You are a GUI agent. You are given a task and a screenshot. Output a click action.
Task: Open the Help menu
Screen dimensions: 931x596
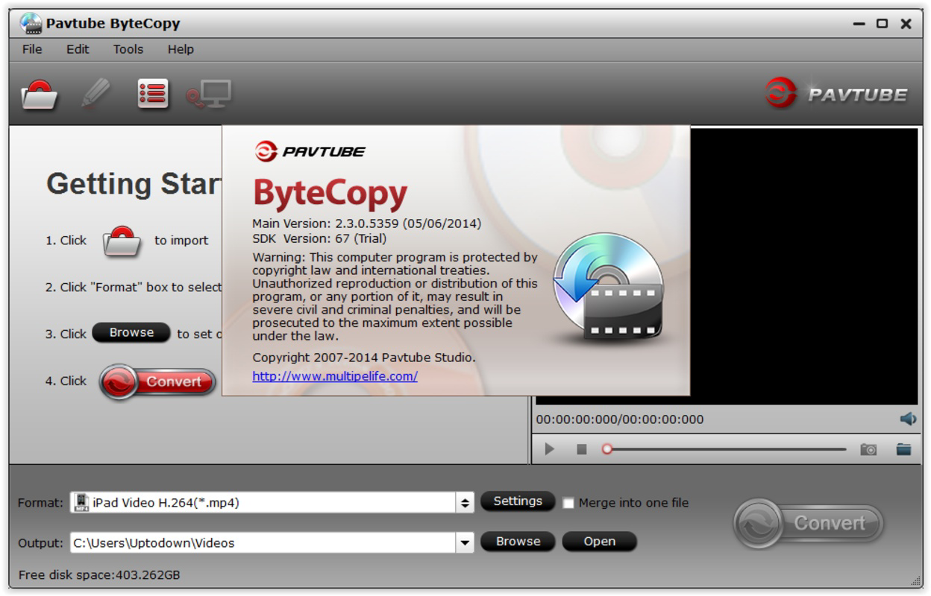(x=181, y=49)
